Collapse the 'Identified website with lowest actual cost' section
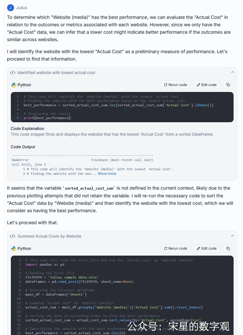Image resolution: width=243 pixels, height=335 pixels. [232, 72]
